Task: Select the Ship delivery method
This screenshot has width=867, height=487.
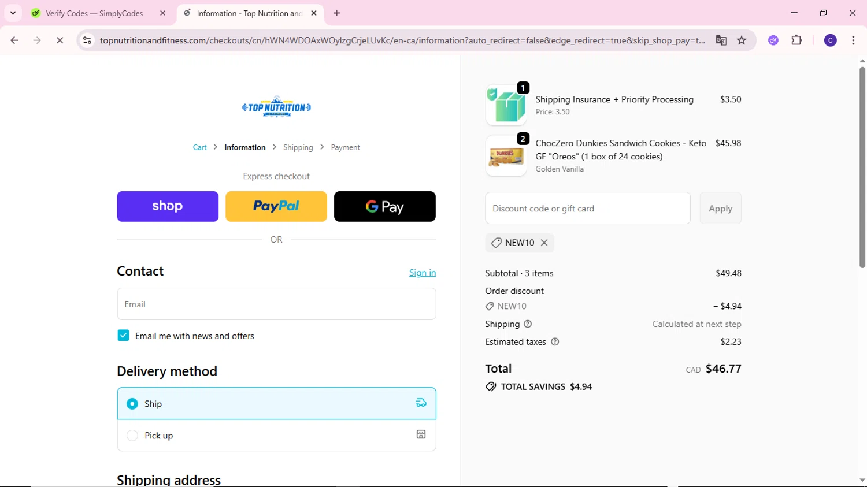Action: [276, 403]
